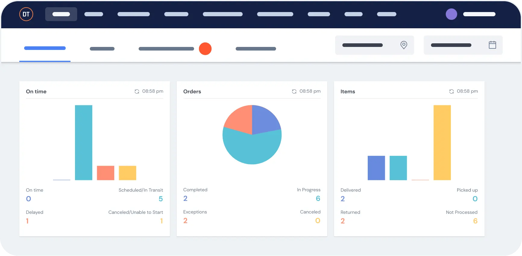Image resolution: width=522 pixels, height=256 pixels.
Task: Click the 'Exceptions' label
Action: 195,212
